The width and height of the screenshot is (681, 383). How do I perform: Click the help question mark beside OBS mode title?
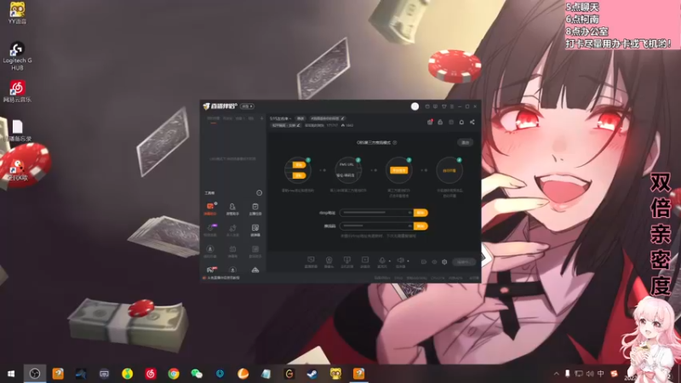click(395, 142)
